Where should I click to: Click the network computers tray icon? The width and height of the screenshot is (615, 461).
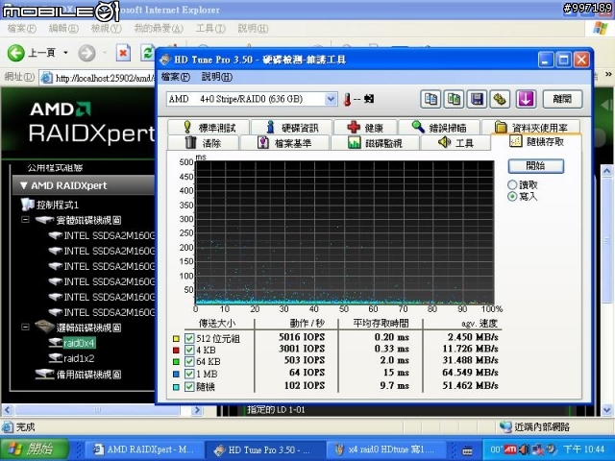pyautogui.click(x=536, y=449)
